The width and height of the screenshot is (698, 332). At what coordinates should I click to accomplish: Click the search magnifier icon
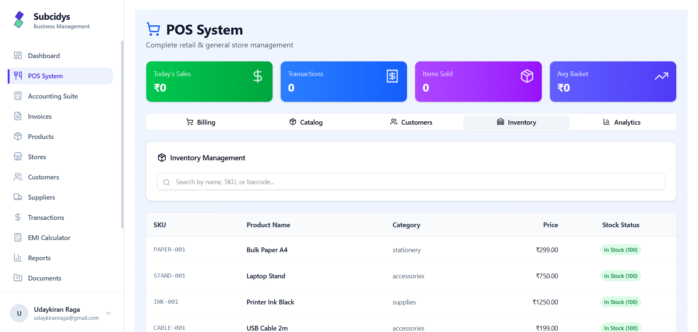(166, 182)
